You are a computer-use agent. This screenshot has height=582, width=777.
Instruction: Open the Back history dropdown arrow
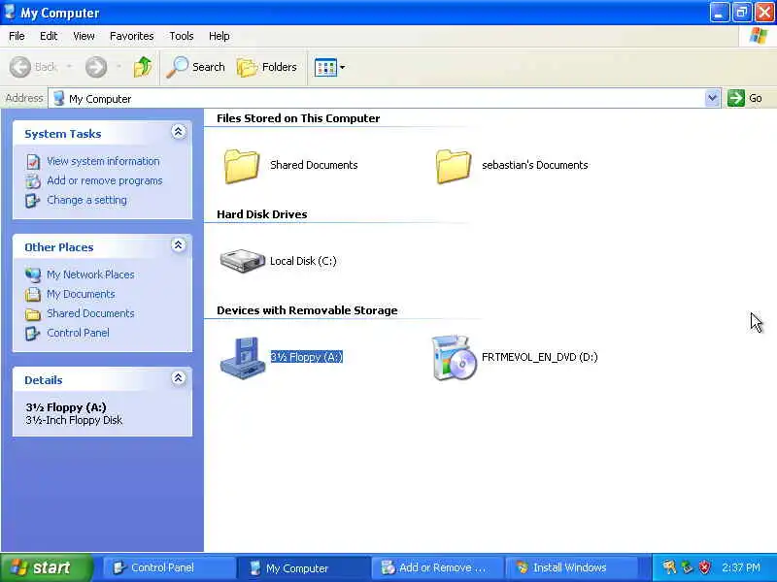[x=69, y=66]
